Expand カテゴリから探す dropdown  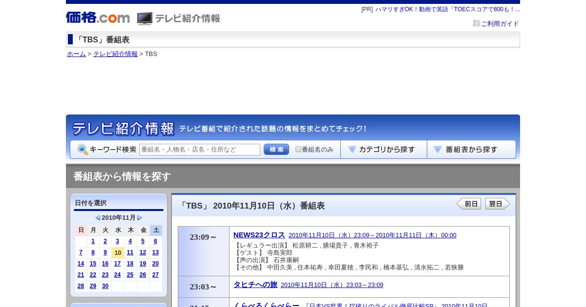[384, 150]
